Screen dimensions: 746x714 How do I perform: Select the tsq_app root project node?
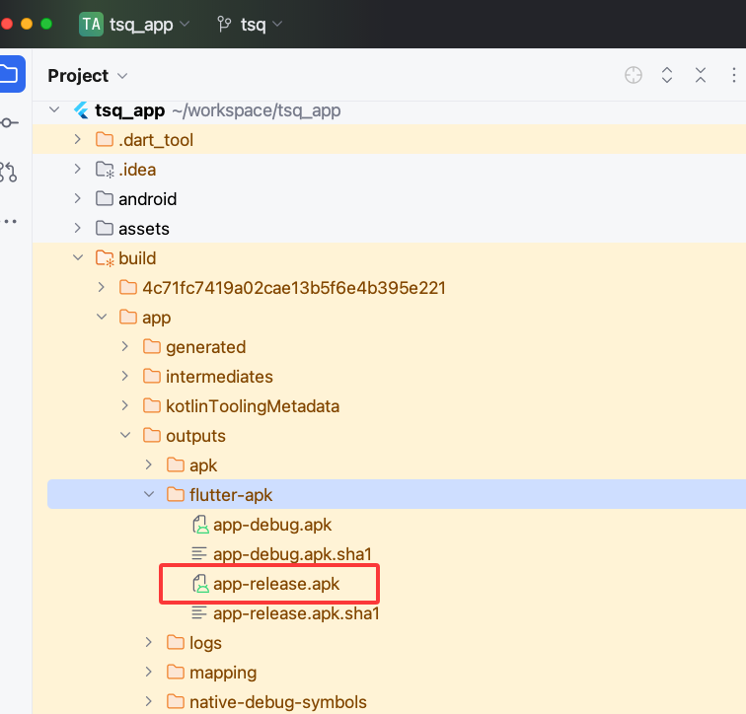pyautogui.click(x=128, y=110)
